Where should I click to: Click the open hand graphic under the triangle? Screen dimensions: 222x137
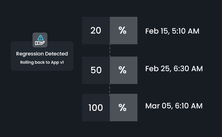click(x=40, y=43)
